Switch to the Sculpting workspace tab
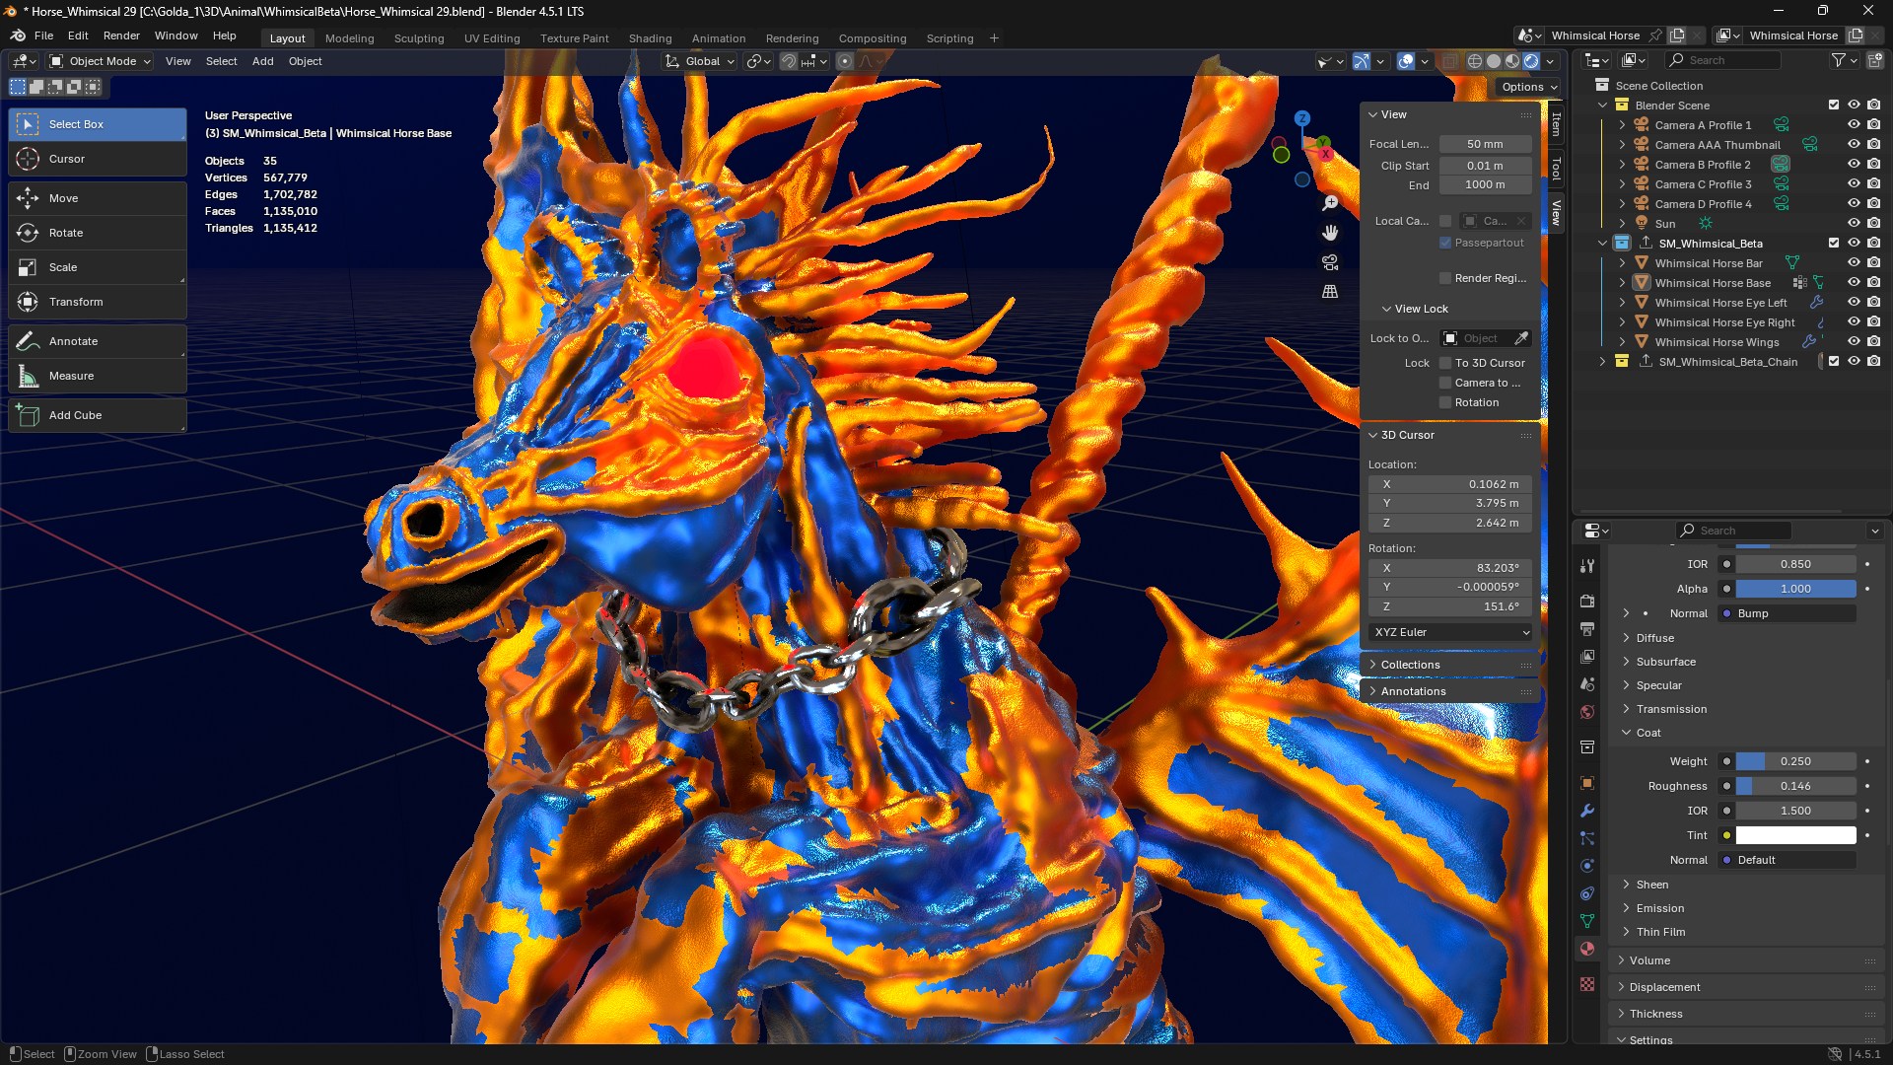The height and width of the screenshot is (1065, 1893). pos(419,38)
